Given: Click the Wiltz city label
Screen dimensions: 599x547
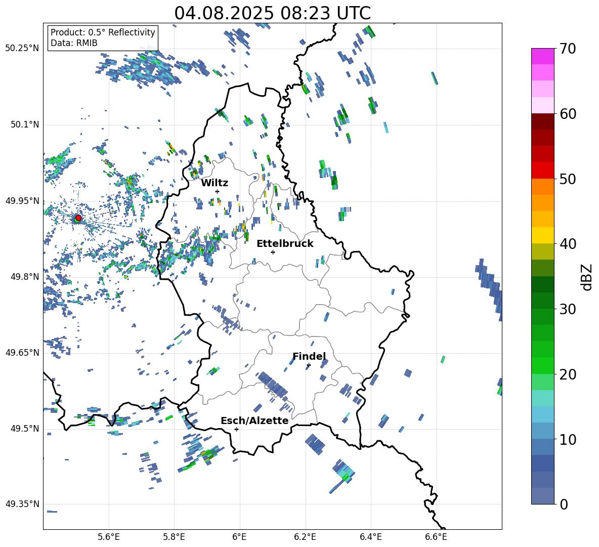Looking at the screenshot, I should coord(215,183).
